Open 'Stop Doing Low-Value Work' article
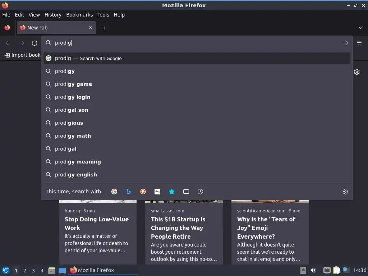The height and width of the screenshot is (276, 368). tap(98, 233)
